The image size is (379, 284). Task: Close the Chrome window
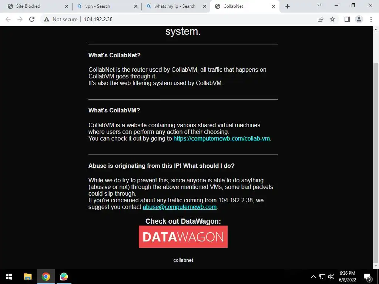[370, 5]
